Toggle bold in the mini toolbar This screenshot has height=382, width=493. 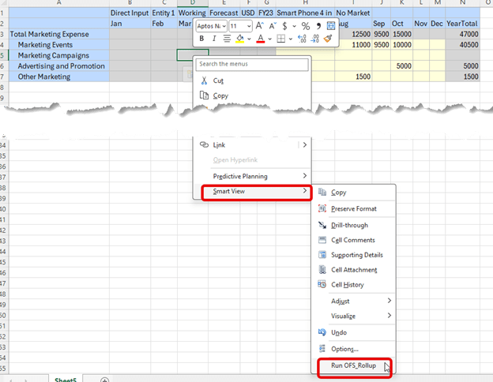pos(201,39)
